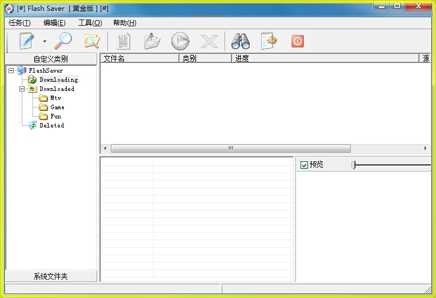Click the magnifying glass search icon

click(x=63, y=41)
